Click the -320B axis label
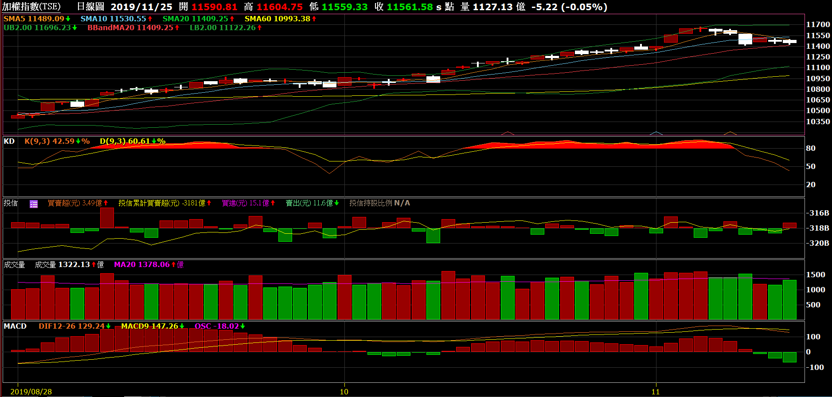This screenshot has width=832, height=397. [817, 243]
